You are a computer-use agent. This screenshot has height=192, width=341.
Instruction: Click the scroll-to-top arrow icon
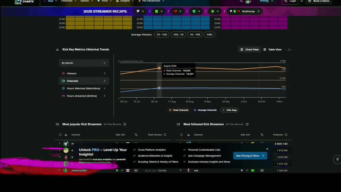click(337, 159)
